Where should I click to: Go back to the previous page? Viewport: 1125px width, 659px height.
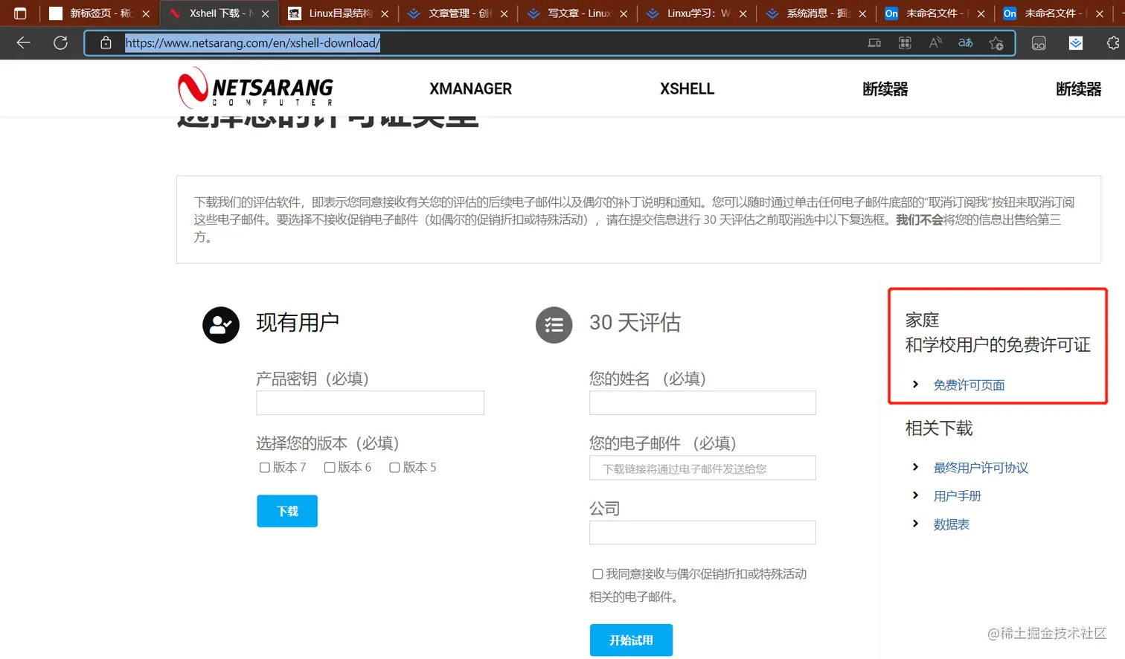(23, 43)
